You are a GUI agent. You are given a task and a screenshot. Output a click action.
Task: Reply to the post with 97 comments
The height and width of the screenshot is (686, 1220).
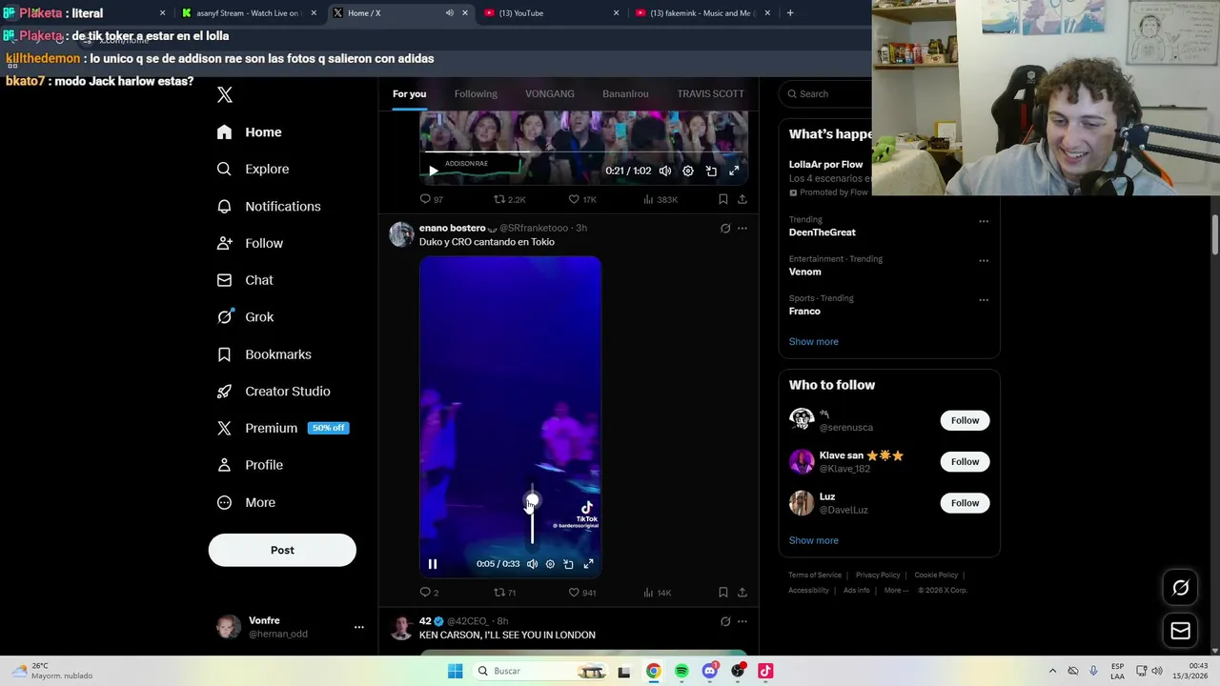(x=432, y=199)
